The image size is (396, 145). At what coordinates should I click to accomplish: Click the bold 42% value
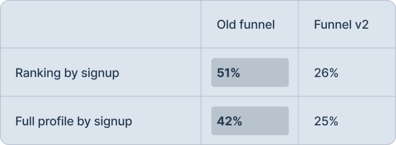tap(229, 122)
